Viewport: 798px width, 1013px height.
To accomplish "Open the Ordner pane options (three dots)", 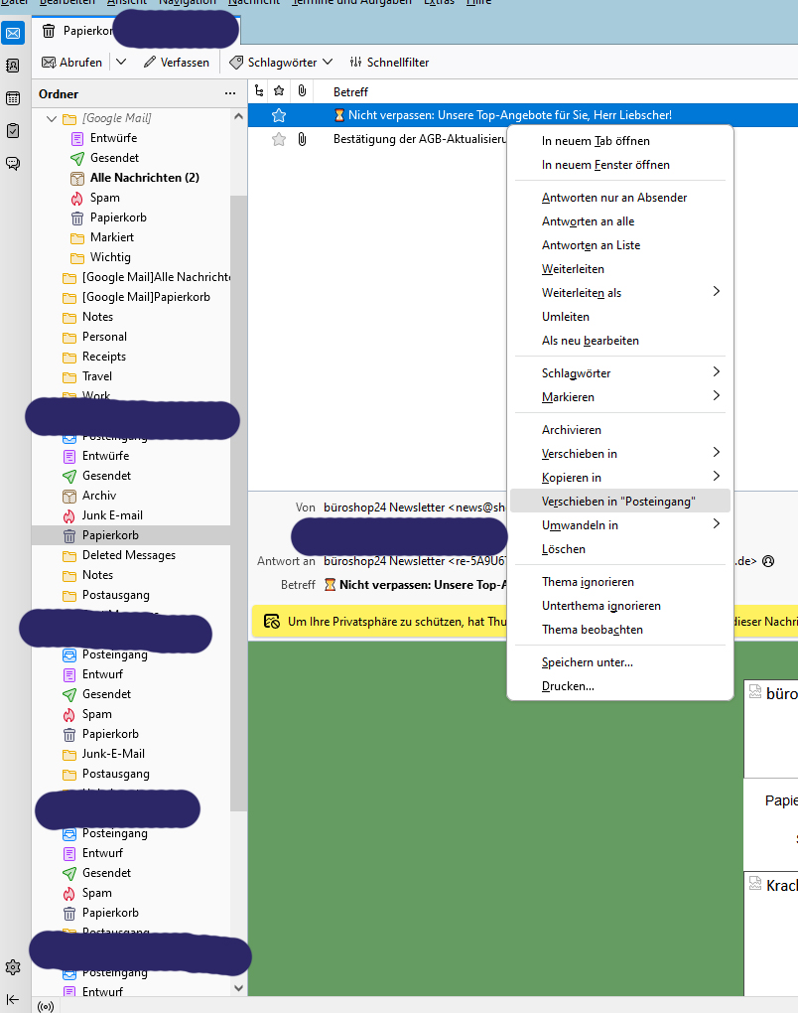I will tap(230, 94).
